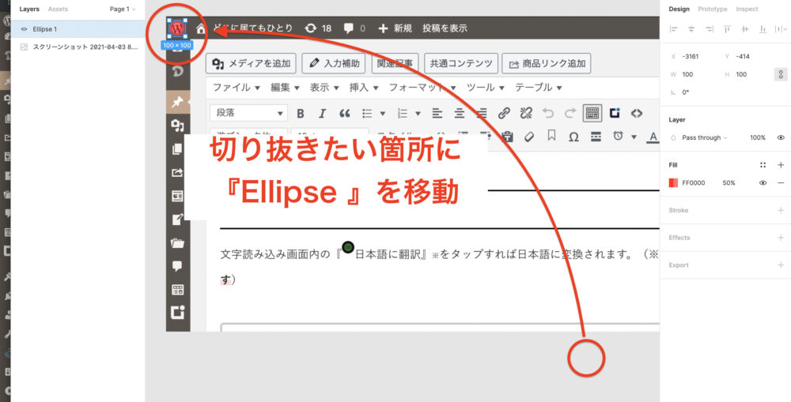The image size is (791, 402).
Task: Click the 投稿を表示 link
Action: pyautogui.click(x=445, y=28)
